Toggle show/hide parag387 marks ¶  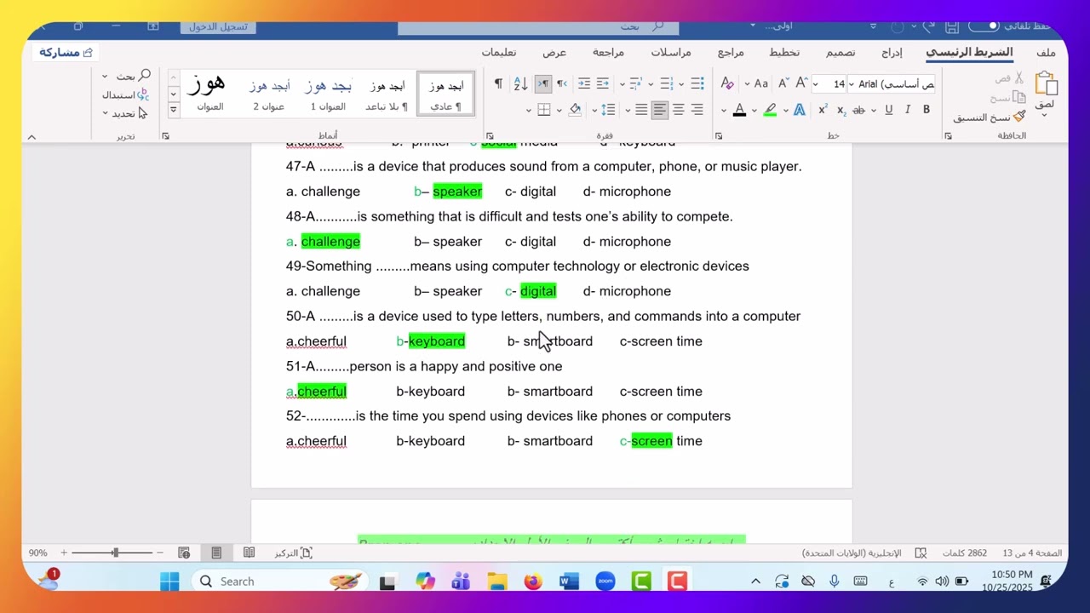(x=498, y=83)
